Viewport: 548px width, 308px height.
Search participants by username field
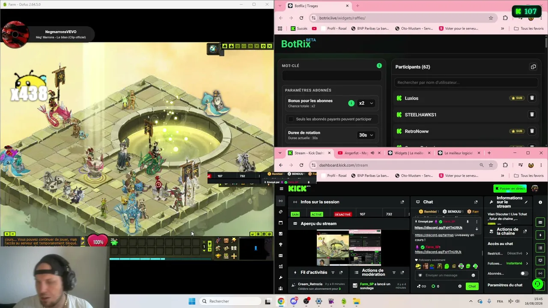click(x=466, y=82)
